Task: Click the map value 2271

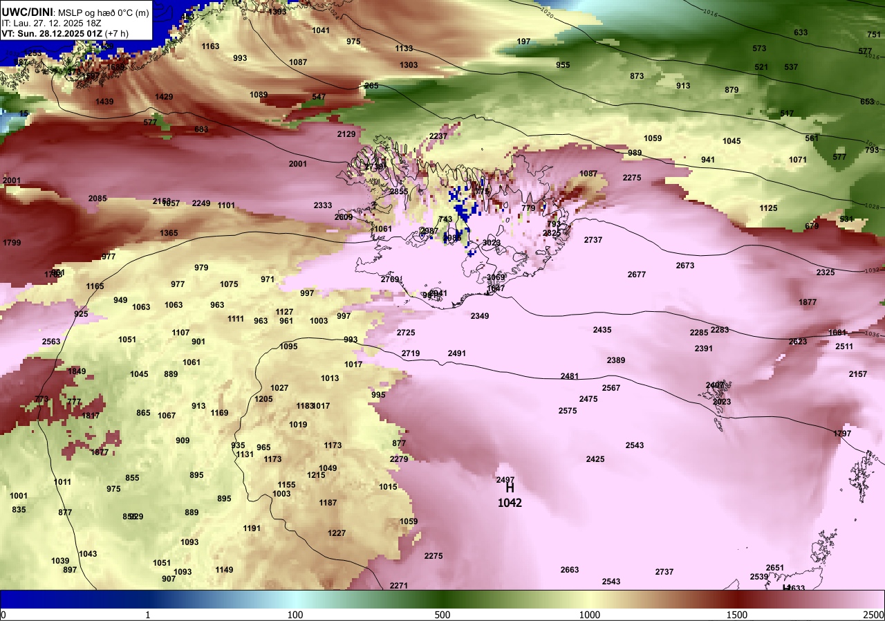Action: [399, 586]
